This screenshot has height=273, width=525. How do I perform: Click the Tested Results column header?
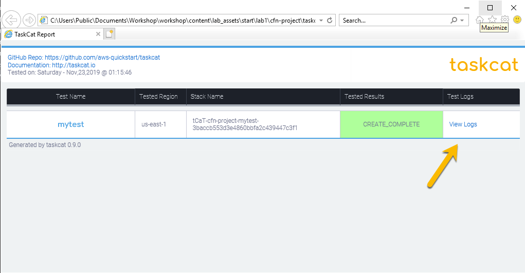(391, 97)
